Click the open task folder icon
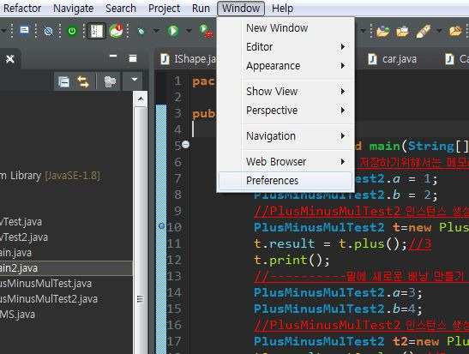 [x=402, y=31]
